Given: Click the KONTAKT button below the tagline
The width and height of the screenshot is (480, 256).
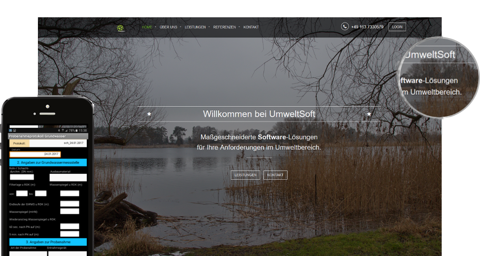Looking at the screenshot, I should pyautogui.click(x=275, y=175).
